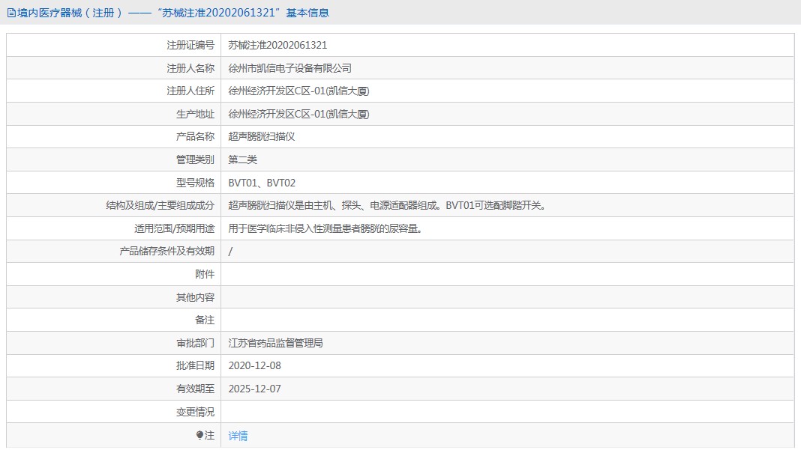Viewport: 801px width, 453px height.
Task: Click the 产品储存条件及有效期 label
Action: [x=167, y=251]
